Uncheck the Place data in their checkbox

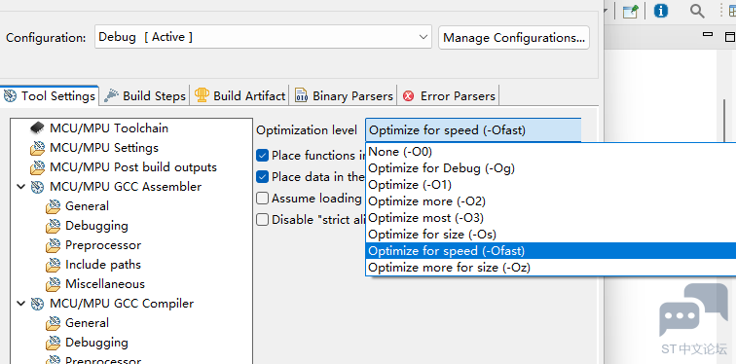pyautogui.click(x=263, y=177)
